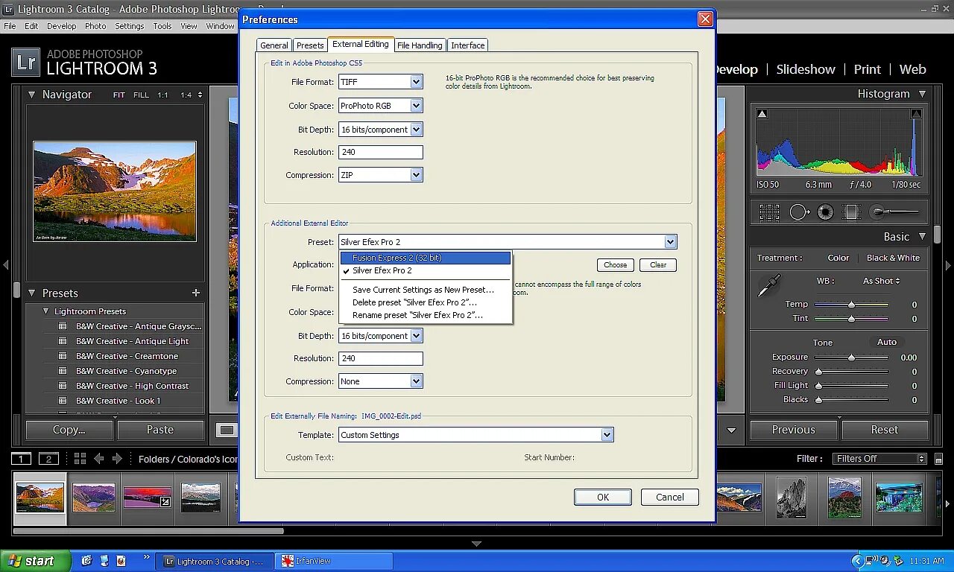Add a new preset with plus icon
The height and width of the screenshot is (572, 954).
coord(196,293)
